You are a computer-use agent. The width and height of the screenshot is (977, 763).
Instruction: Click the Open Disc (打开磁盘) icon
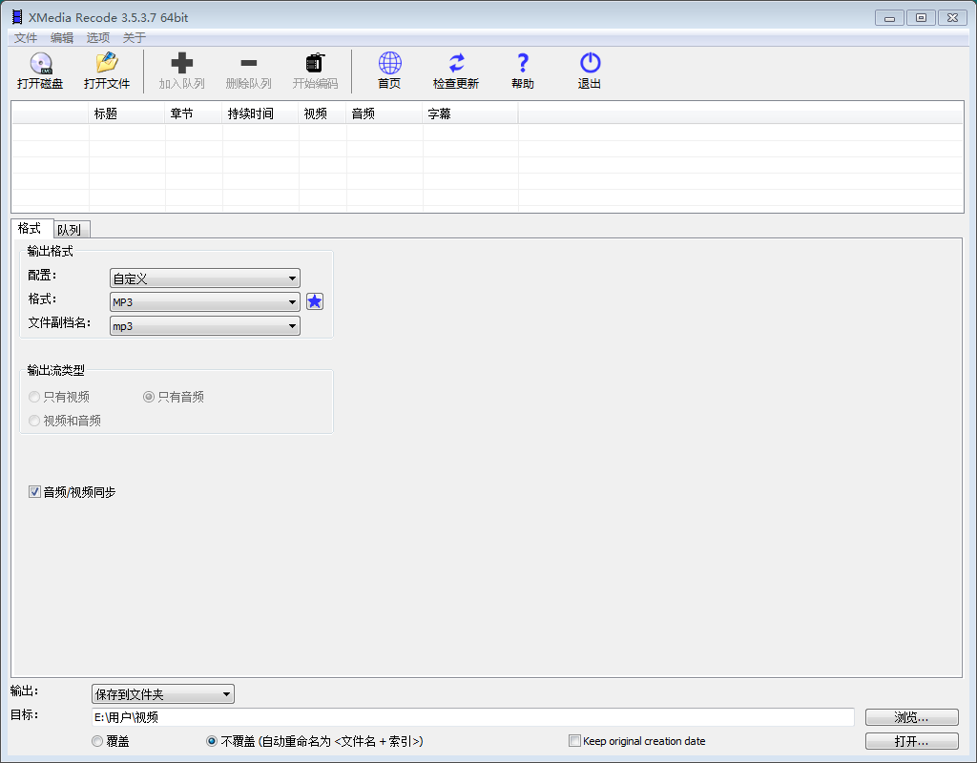click(x=40, y=64)
